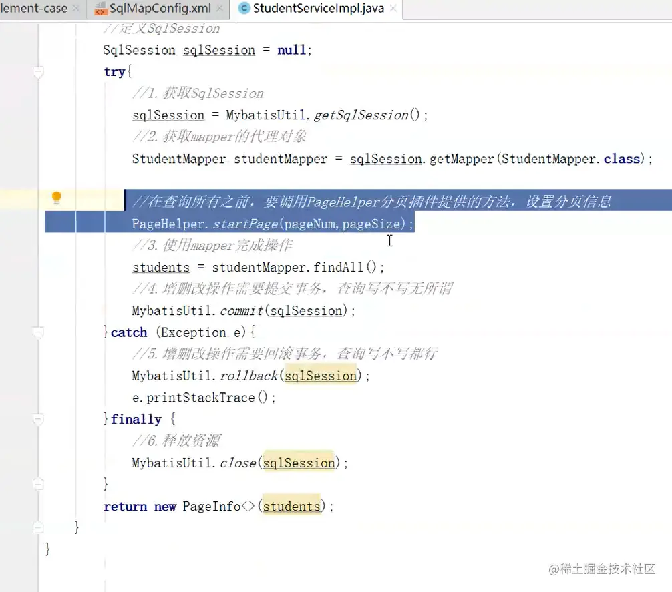This screenshot has width=672, height=592.
Task: Click the getMapper method call
Action: pos(462,159)
